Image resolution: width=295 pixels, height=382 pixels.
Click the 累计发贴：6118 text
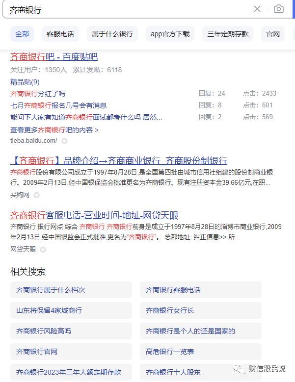[97, 70]
